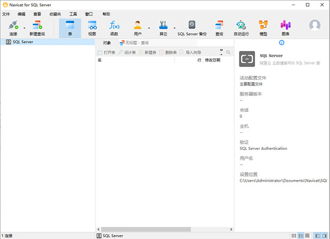Expand the object toolbar overflow chevron
This screenshot has height=239, width=330.
221,52
